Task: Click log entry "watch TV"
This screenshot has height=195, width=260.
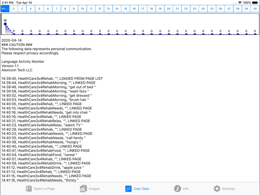Action: (42, 125)
